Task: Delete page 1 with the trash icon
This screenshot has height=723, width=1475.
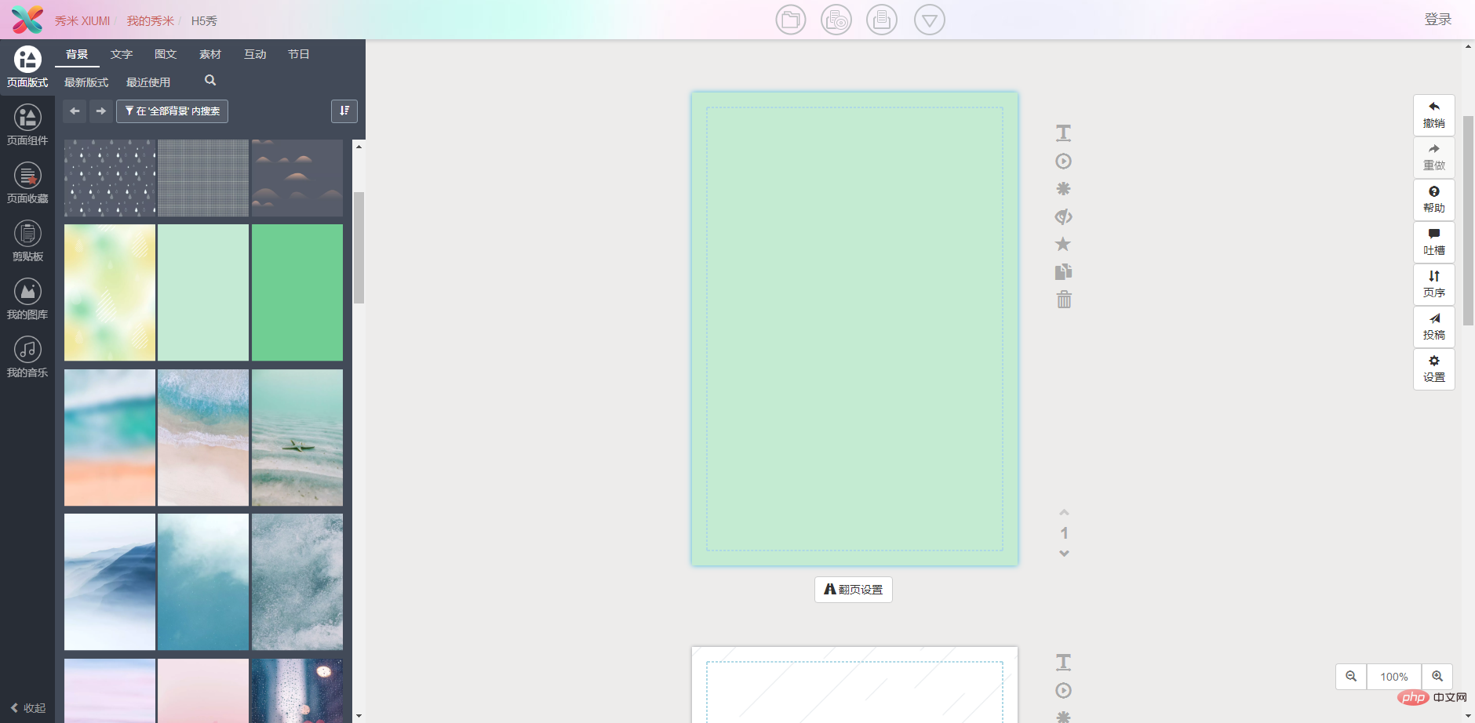Action: [x=1063, y=300]
